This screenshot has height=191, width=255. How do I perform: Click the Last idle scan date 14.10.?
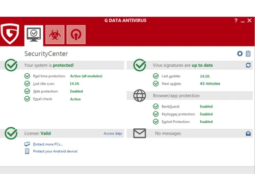[74, 84]
